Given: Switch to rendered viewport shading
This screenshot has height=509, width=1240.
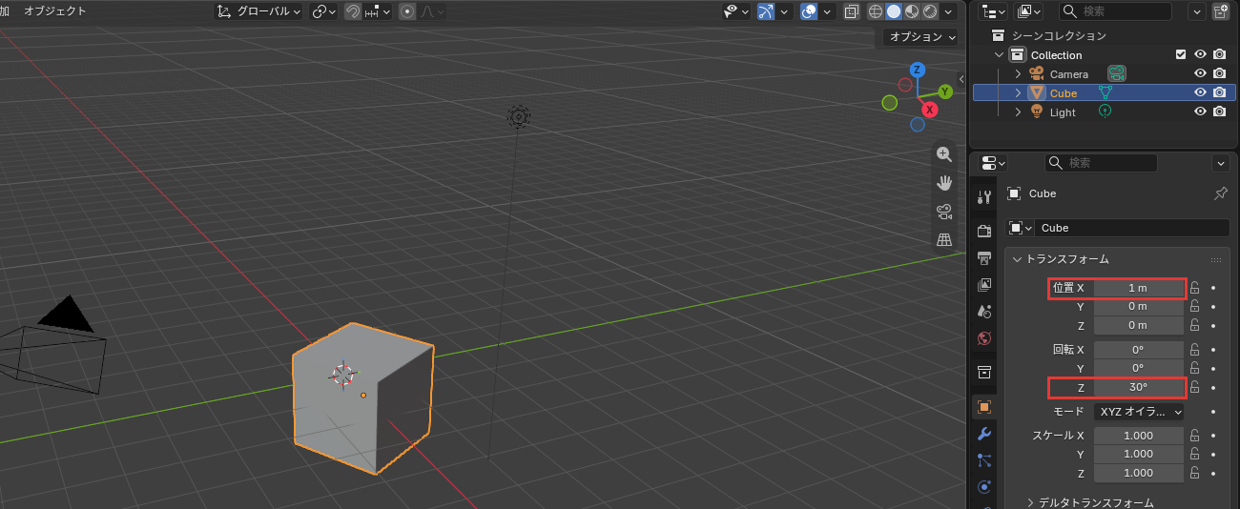Looking at the screenshot, I should (928, 11).
